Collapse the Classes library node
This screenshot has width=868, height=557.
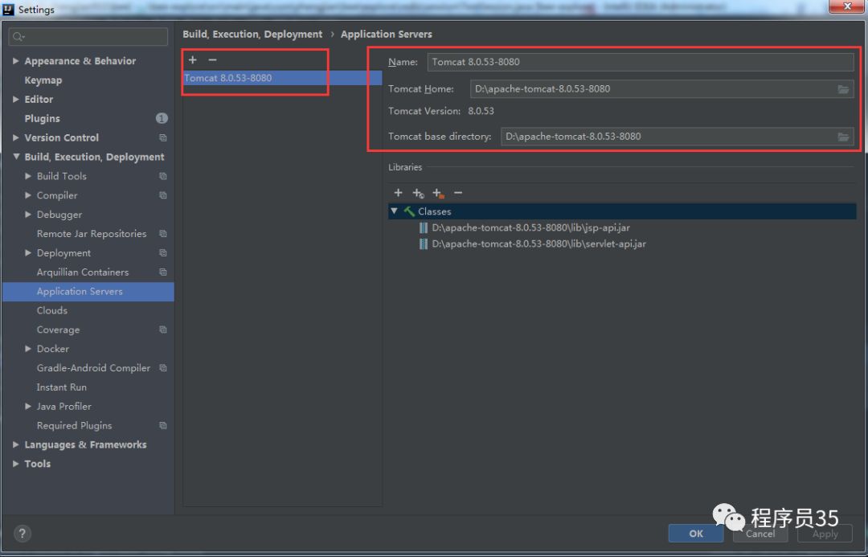click(394, 211)
